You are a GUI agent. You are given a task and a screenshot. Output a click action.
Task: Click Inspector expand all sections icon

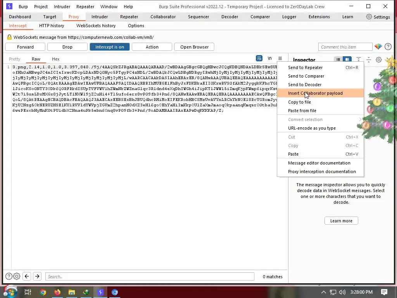click(x=359, y=59)
